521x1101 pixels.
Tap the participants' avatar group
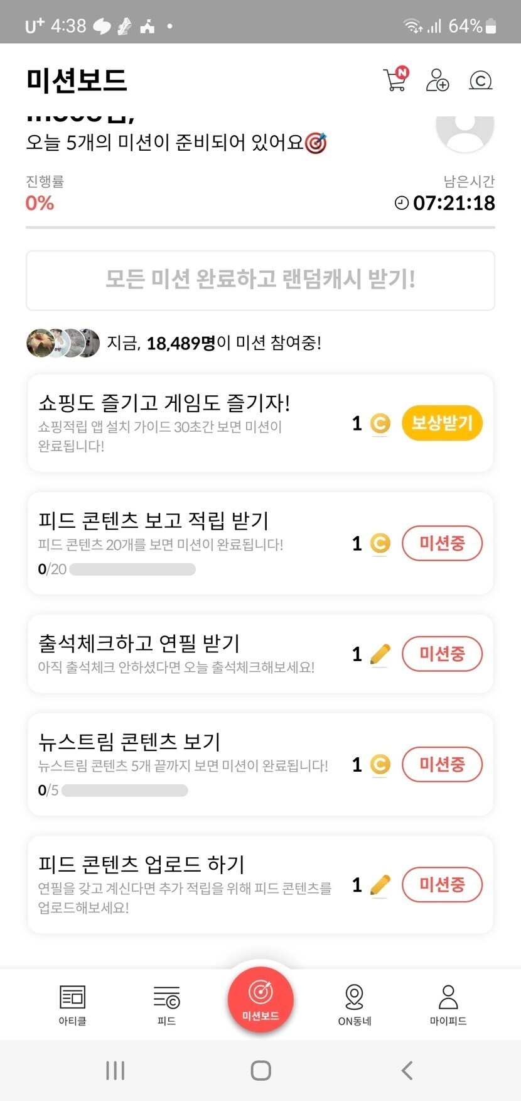pyautogui.click(x=63, y=343)
